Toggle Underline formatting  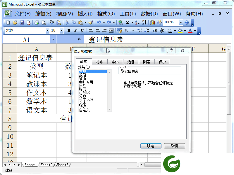tap(82, 31)
